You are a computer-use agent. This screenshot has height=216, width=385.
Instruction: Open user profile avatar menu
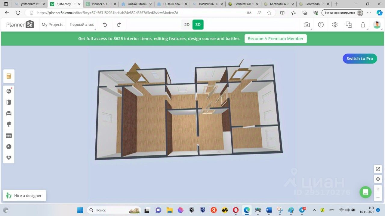pyautogui.click(x=377, y=25)
